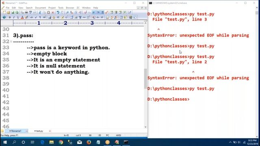The height and width of the screenshot is (146, 260).
Task: Open the Help menu
Action: (95, 8)
